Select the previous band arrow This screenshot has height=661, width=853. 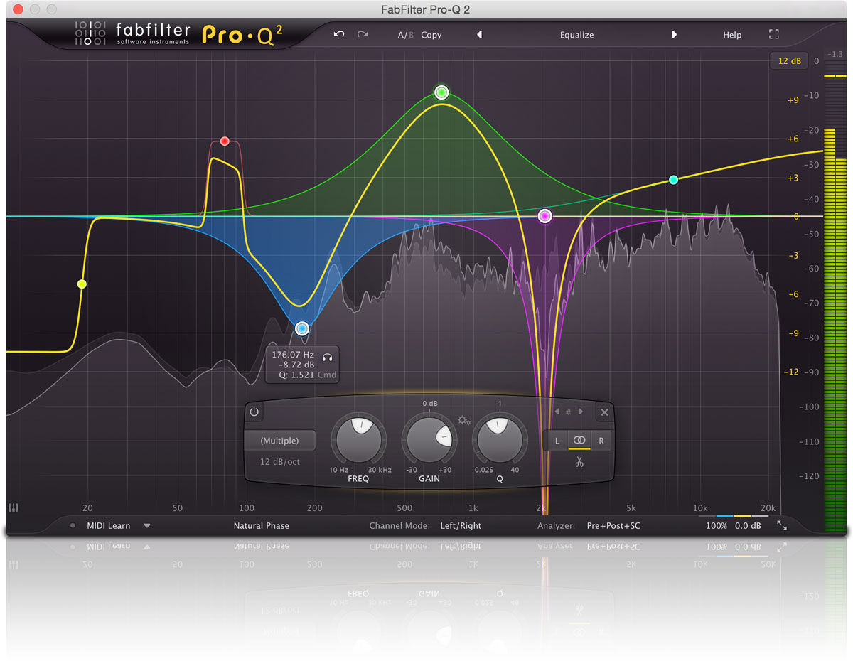click(557, 412)
